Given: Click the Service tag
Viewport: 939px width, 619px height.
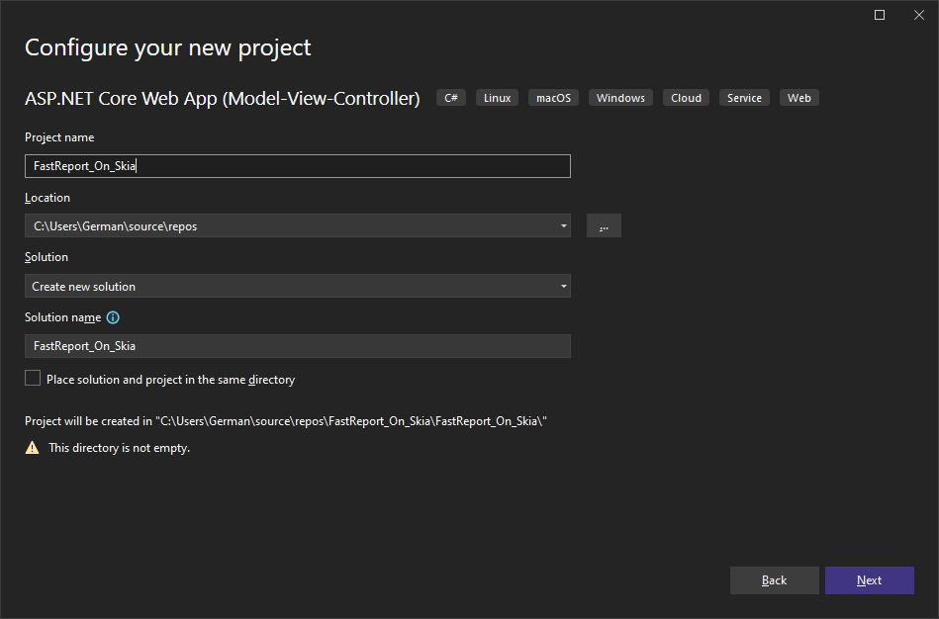Looking at the screenshot, I should 744,98.
